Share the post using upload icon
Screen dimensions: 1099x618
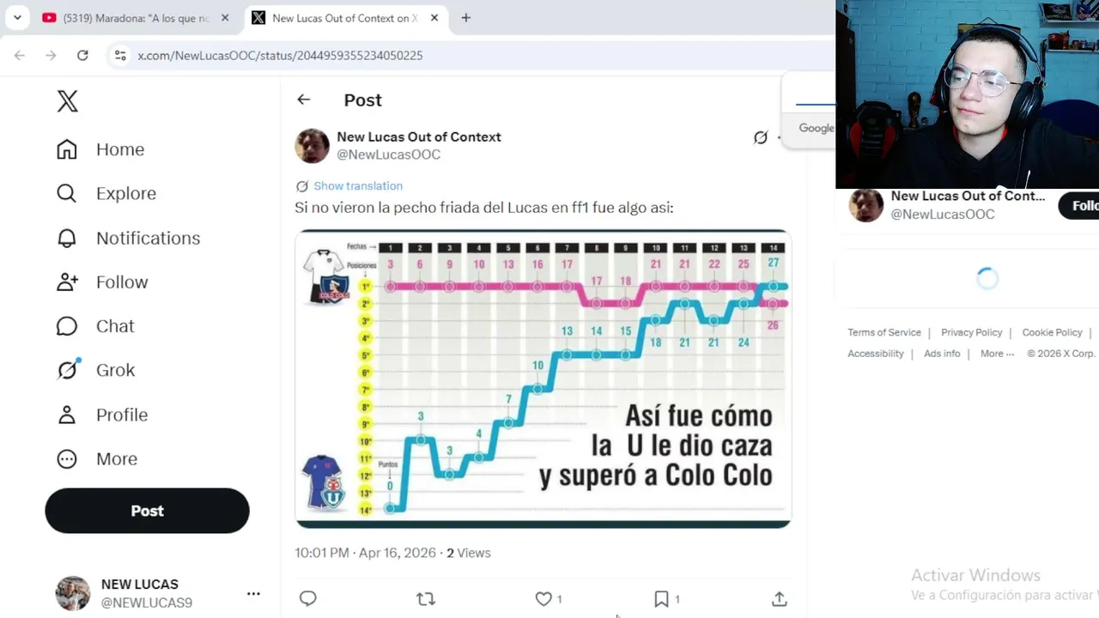(779, 599)
